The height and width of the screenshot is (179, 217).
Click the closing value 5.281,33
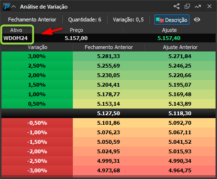point(108,56)
